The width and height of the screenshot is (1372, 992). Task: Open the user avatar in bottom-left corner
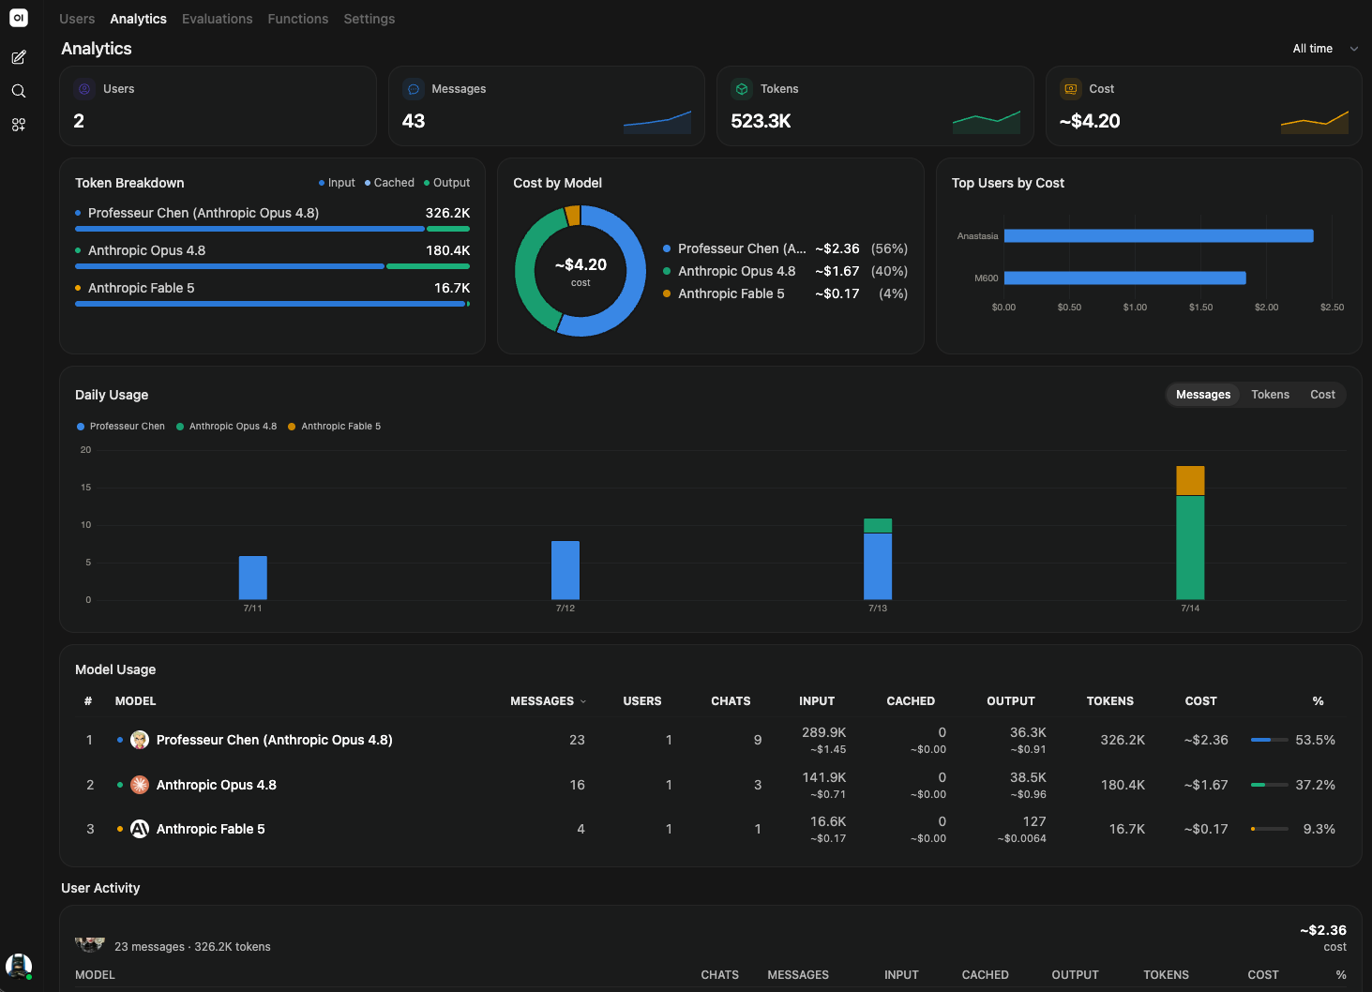click(18, 966)
